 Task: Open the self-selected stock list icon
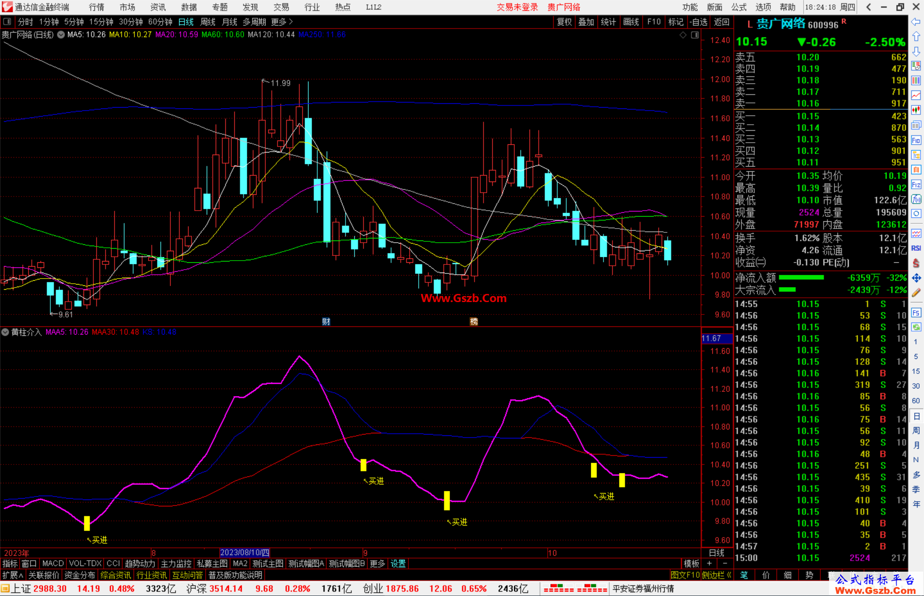916,66
